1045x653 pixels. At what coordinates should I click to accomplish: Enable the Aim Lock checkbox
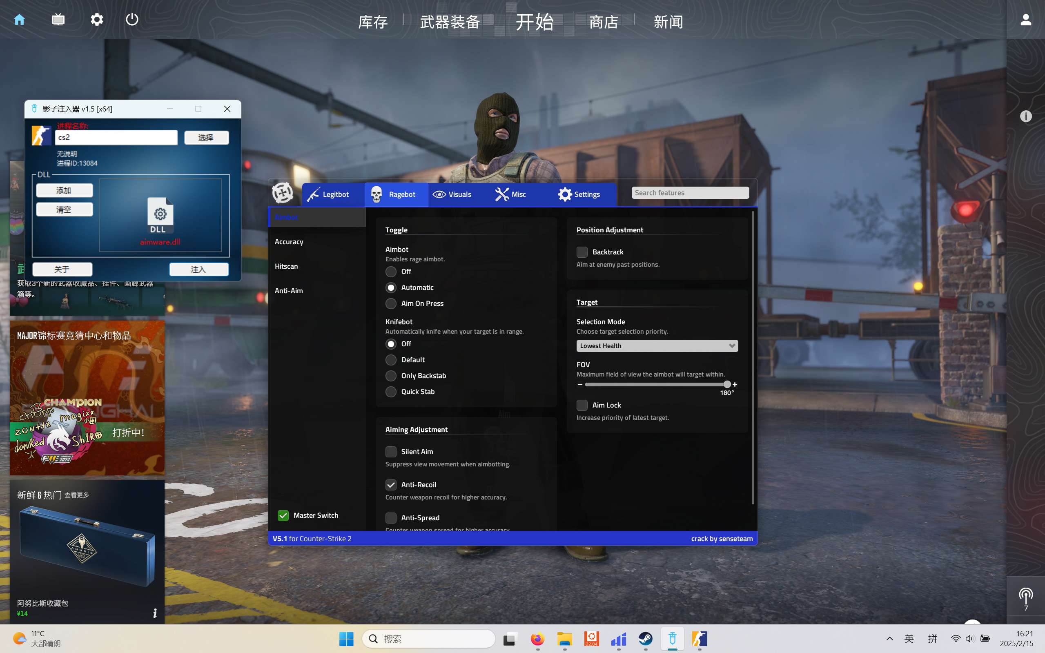point(582,405)
